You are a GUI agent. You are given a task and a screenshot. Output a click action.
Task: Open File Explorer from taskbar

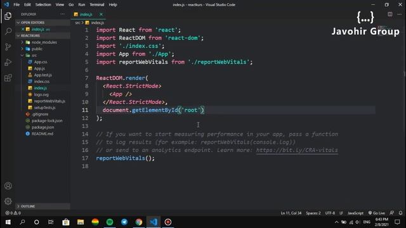81,222
